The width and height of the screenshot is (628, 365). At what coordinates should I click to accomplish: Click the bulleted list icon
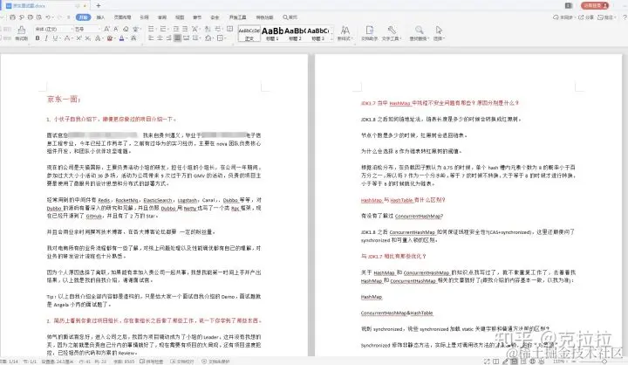coord(152,29)
